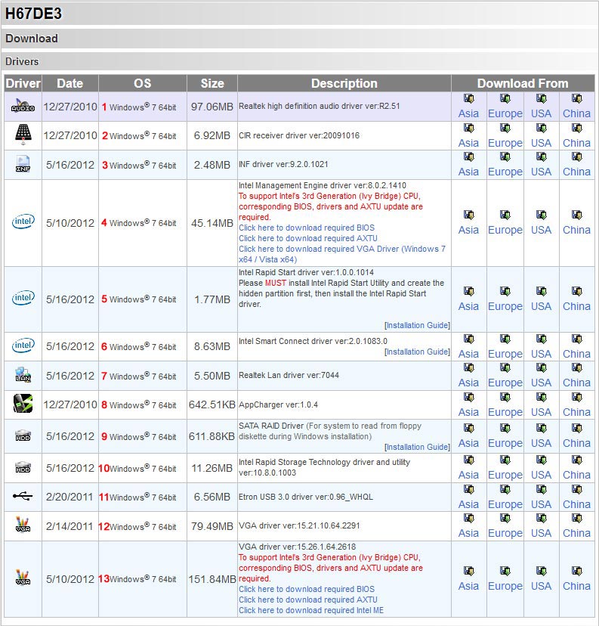The height and width of the screenshot is (626, 599).
Task: Download the Rapid Start driver from the USA link
Action: (541, 306)
